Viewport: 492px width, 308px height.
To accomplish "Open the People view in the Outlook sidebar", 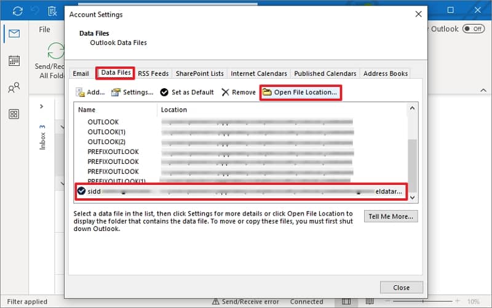I will click(x=14, y=87).
